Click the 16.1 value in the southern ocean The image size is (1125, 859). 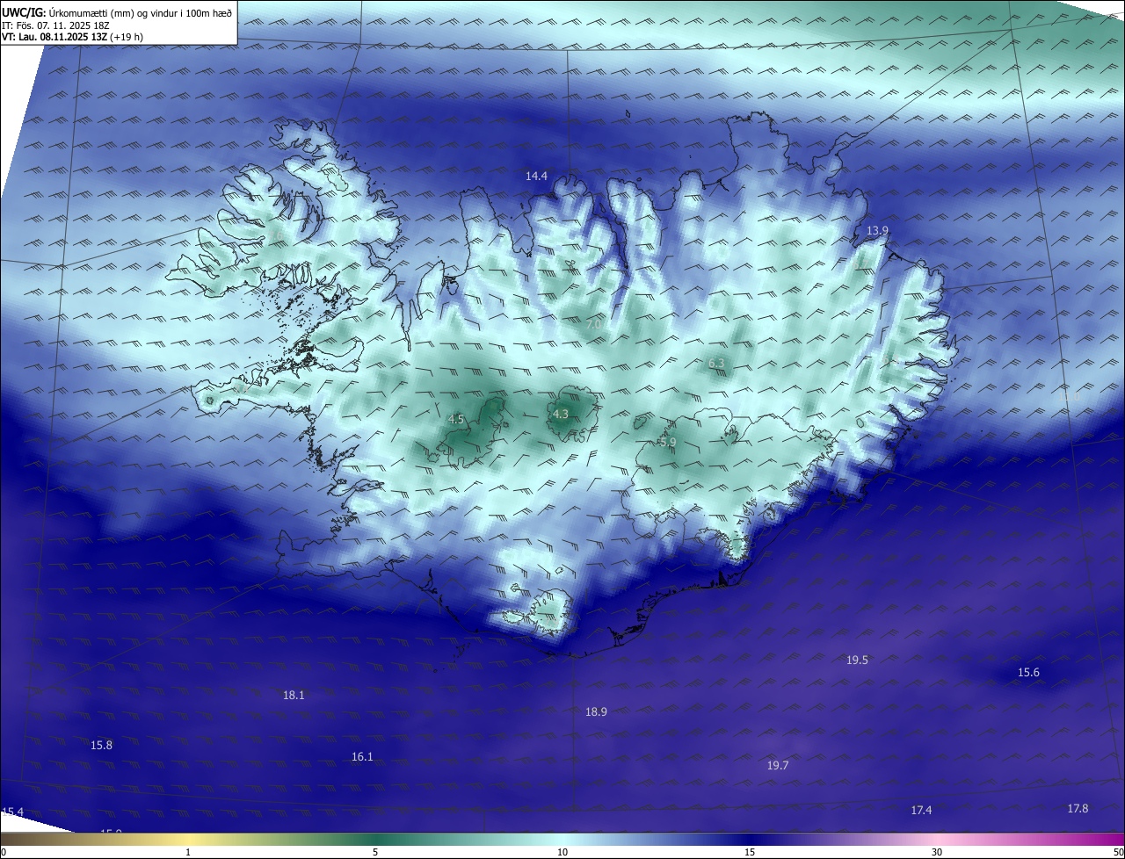pyautogui.click(x=362, y=757)
